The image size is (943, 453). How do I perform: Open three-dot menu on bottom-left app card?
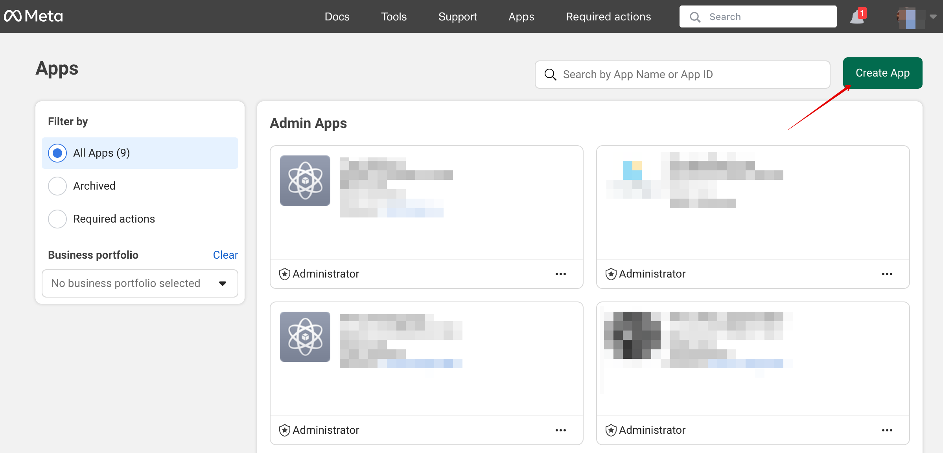coord(560,430)
